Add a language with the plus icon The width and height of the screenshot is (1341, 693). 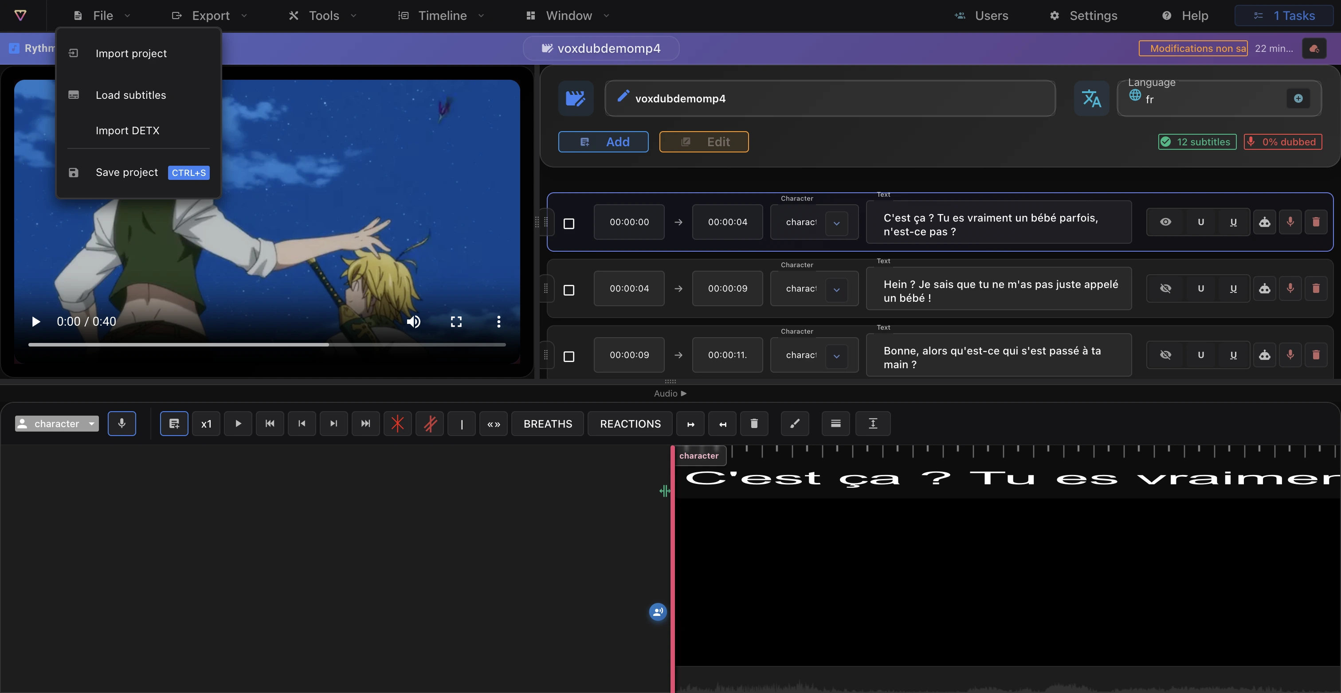[1298, 98]
